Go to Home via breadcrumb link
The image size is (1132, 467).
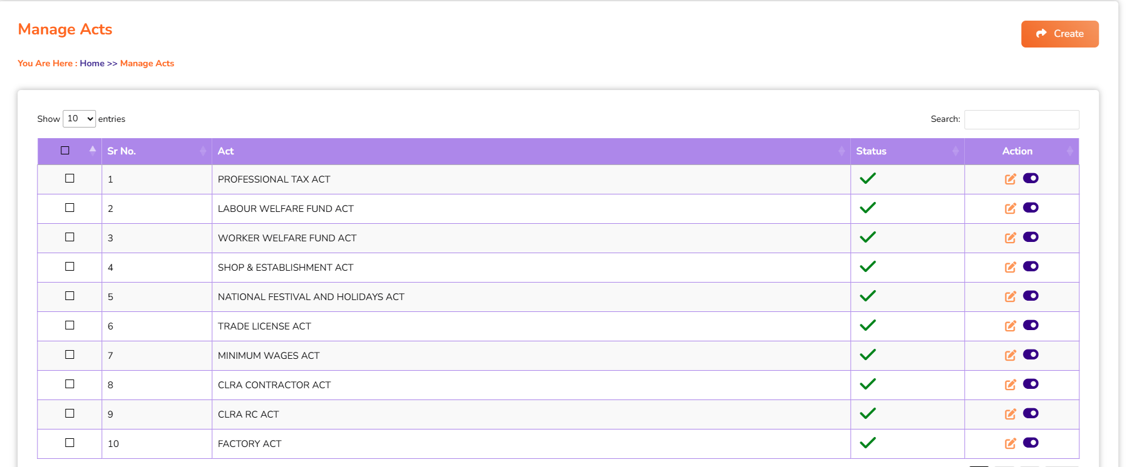click(92, 63)
